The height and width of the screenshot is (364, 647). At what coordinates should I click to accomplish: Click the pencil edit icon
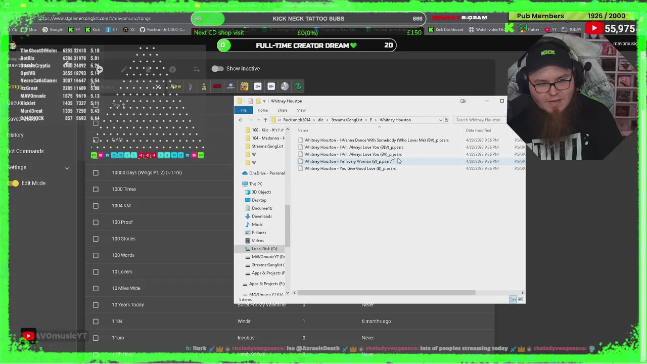(124, 69)
